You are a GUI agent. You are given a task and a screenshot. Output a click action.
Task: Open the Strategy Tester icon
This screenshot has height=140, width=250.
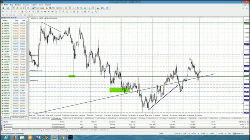[29, 8]
